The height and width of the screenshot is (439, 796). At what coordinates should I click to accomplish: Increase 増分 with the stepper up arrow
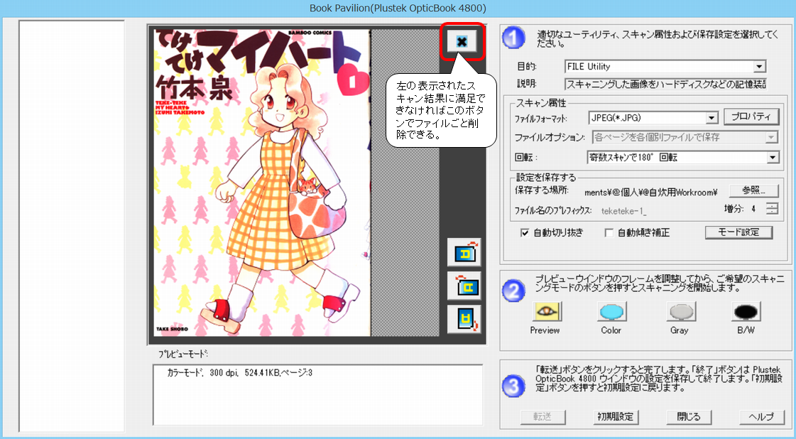[x=772, y=206]
